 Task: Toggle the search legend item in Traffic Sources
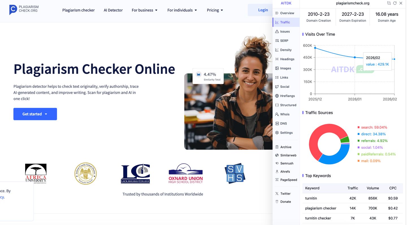tap(372, 127)
